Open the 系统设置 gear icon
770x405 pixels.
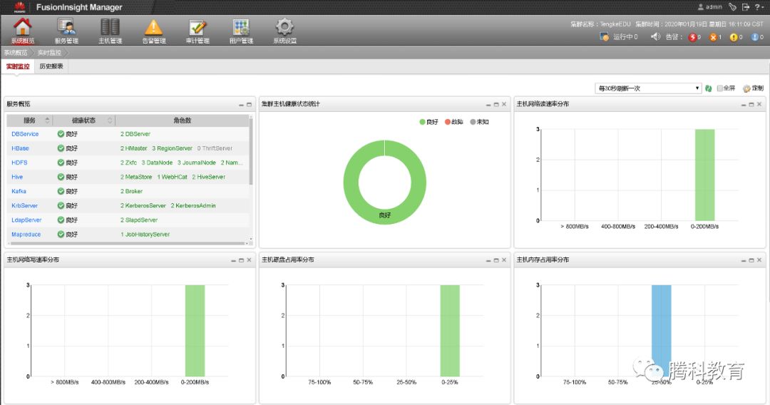[284, 26]
